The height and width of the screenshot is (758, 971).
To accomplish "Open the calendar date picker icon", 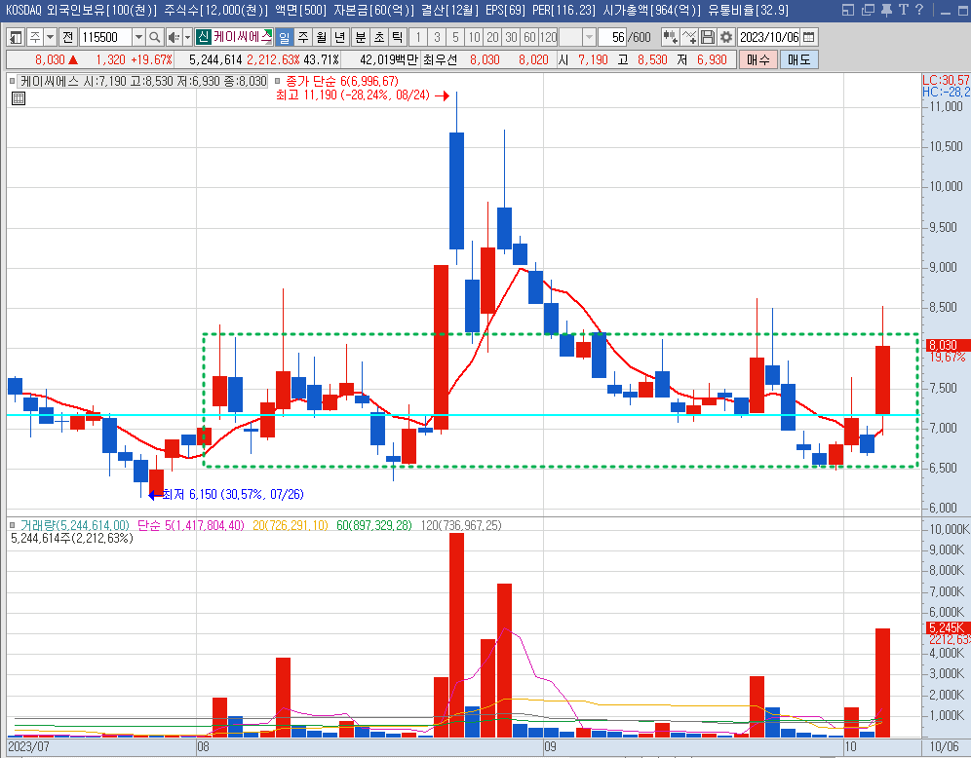I will [x=809, y=37].
